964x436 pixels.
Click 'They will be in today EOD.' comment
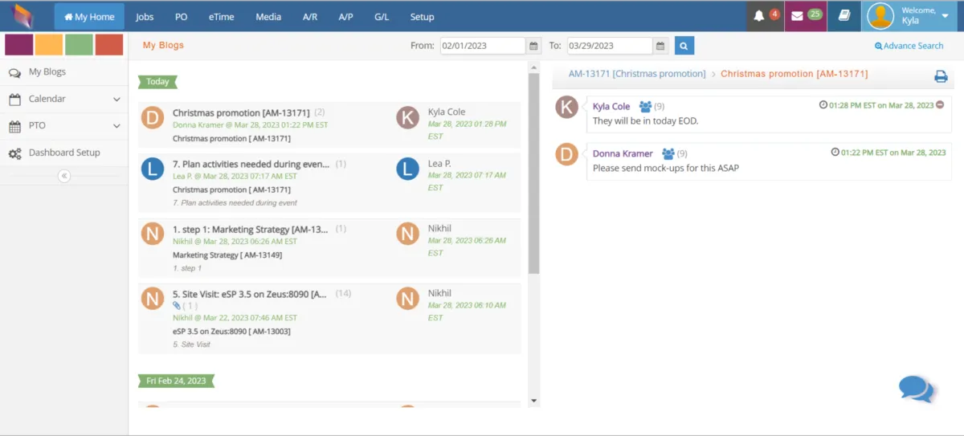point(646,121)
